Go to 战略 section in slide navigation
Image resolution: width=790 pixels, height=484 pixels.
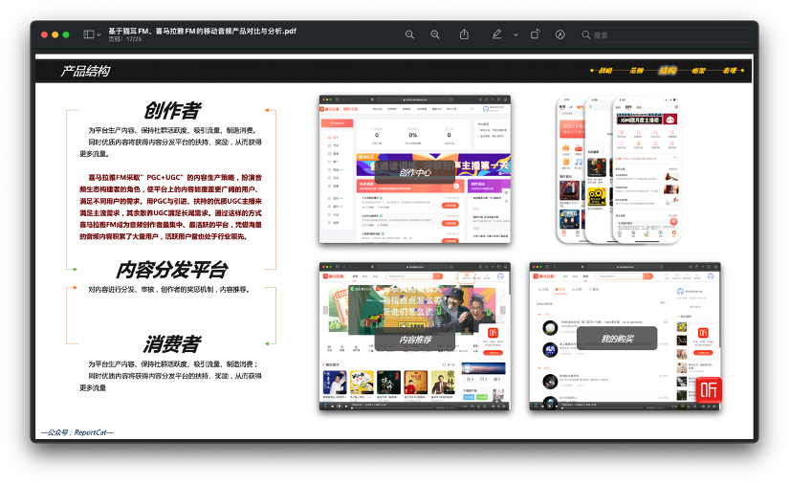point(605,71)
